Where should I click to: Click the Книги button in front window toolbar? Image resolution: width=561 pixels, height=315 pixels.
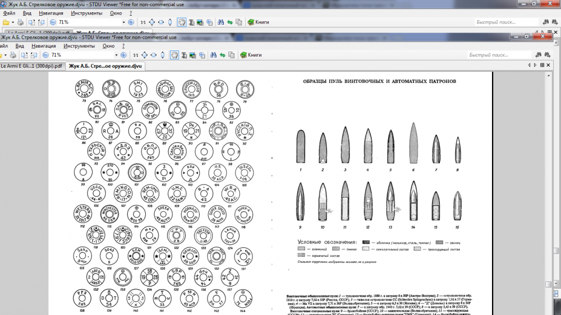click(x=251, y=55)
